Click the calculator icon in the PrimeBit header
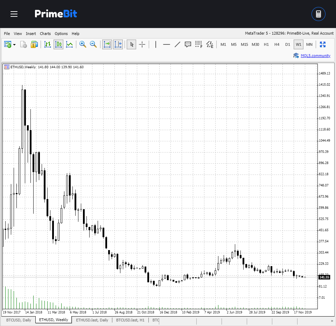Viewport: 336px width, 326px height. pos(318,14)
